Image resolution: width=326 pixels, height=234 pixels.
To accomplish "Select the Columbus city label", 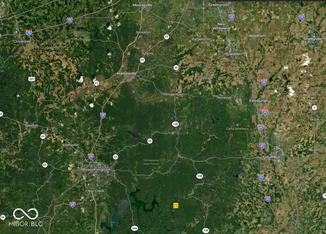I will 271,157.
